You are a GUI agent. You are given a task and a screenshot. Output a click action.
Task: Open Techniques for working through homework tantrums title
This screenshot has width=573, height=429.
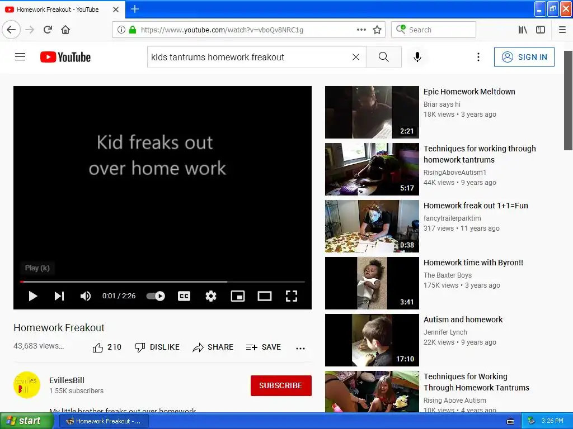point(480,154)
